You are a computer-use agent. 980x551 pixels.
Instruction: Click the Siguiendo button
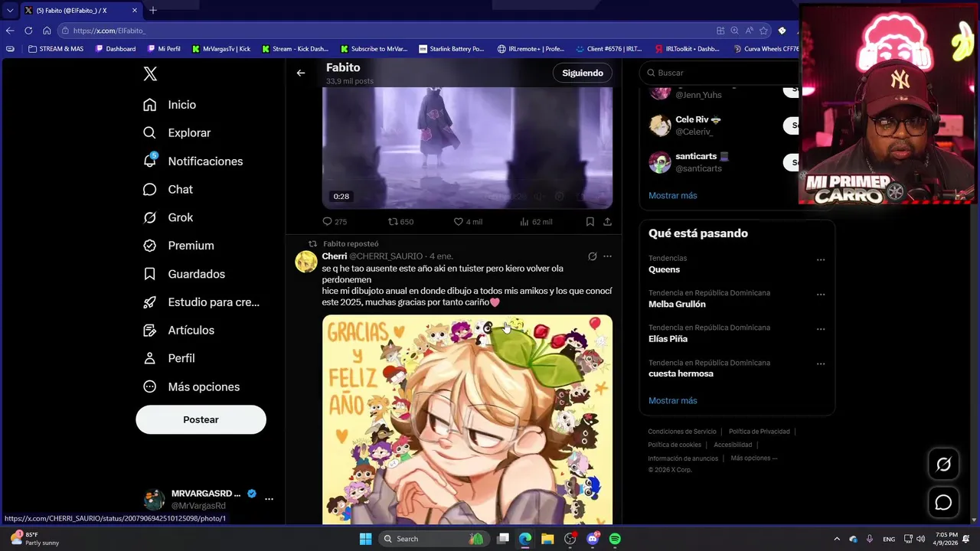click(583, 73)
